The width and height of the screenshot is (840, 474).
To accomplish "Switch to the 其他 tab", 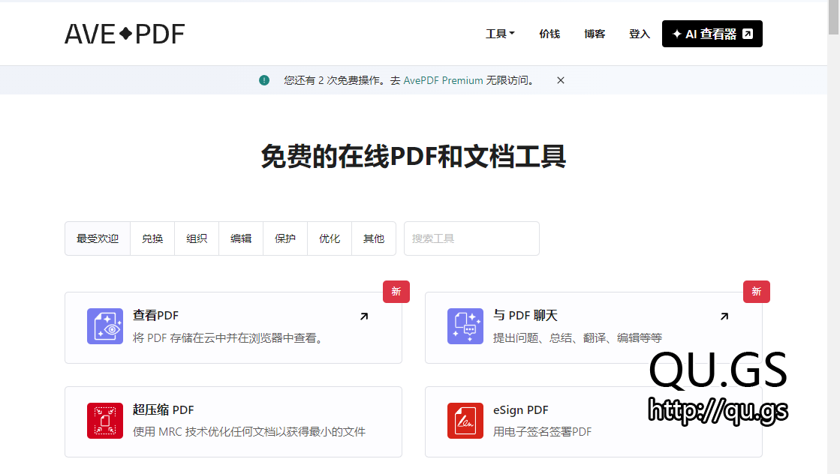I will [x=374, y=238].
